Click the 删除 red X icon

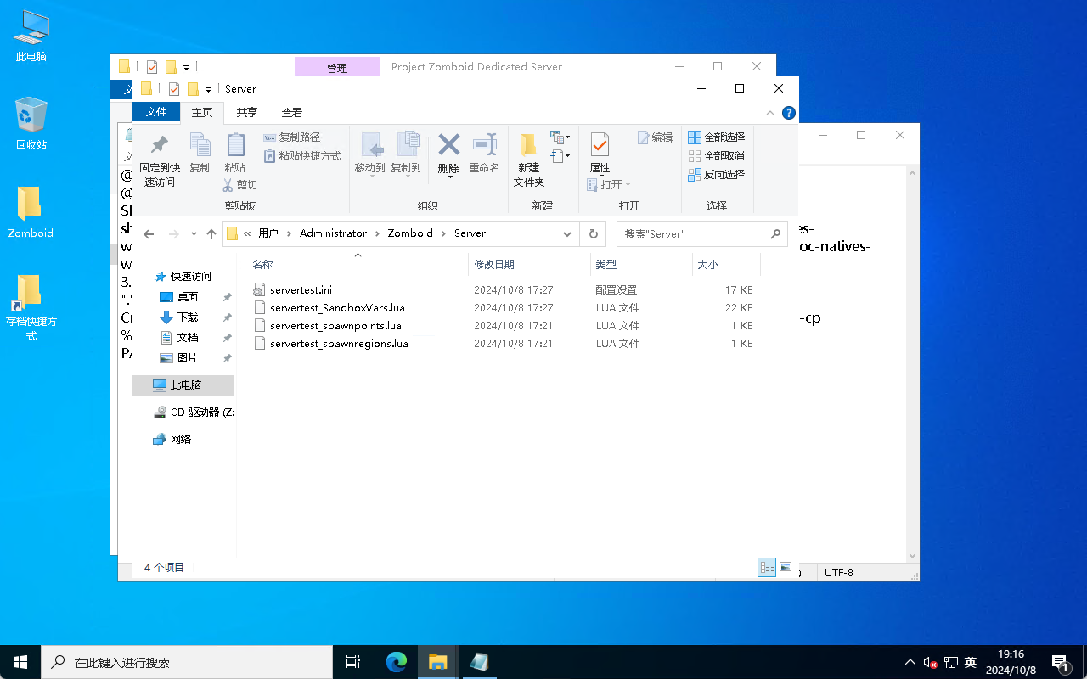[448, 144]
